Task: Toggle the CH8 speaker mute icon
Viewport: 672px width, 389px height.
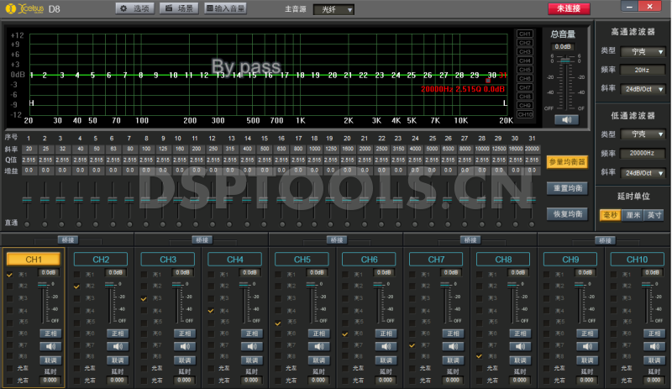Action: tap(521, 345)
